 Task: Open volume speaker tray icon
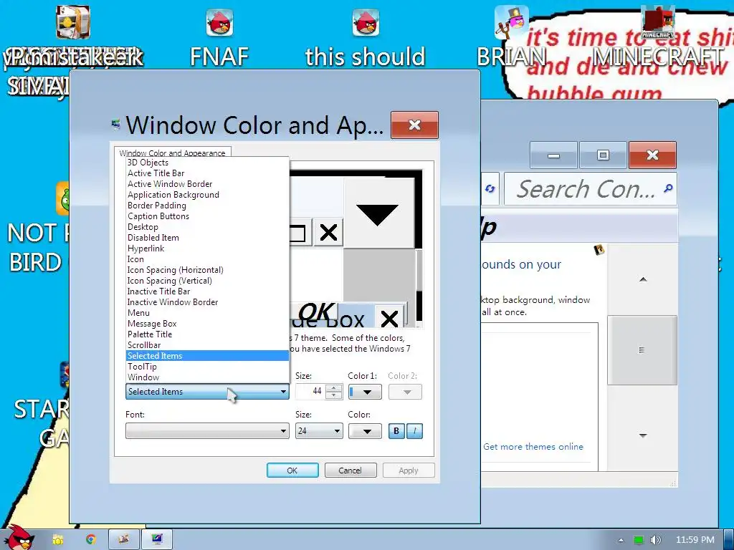click(x=656, y=540)
